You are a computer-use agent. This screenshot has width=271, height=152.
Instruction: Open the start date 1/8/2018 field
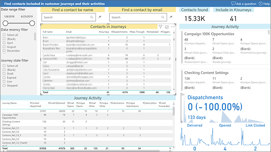[9, 17]
